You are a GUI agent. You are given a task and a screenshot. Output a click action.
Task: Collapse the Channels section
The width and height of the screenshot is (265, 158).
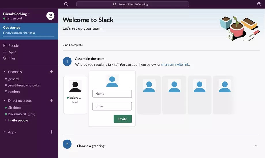[x=5, y=72]
